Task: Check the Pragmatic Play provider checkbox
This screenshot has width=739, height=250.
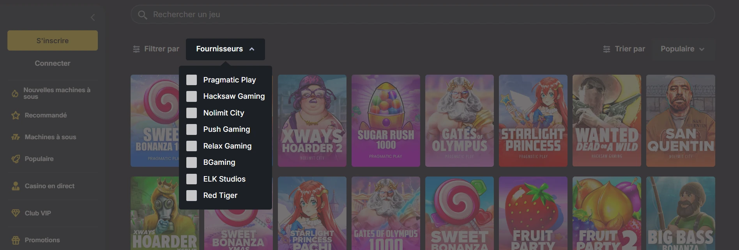Action: click(x=191, y=80)
